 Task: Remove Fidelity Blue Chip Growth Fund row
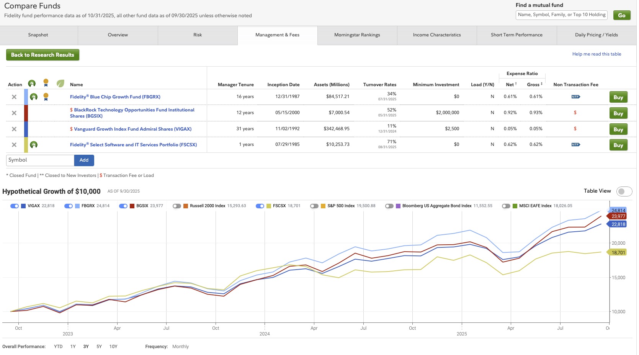click(x=14, y=97)
